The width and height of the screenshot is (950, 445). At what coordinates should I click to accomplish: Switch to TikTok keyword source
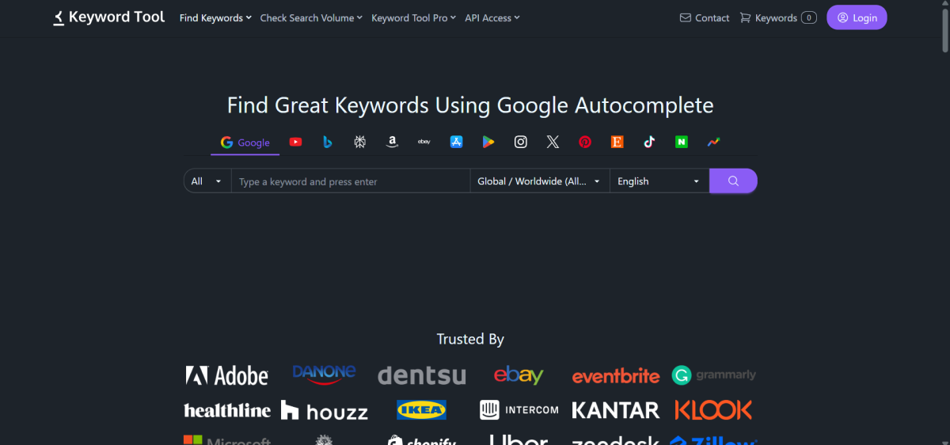point(649,142)
